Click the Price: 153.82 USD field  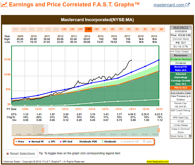coord(181,35)
